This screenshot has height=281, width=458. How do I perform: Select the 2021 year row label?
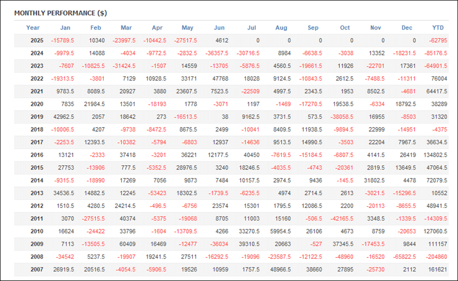[x=37, y=92]
